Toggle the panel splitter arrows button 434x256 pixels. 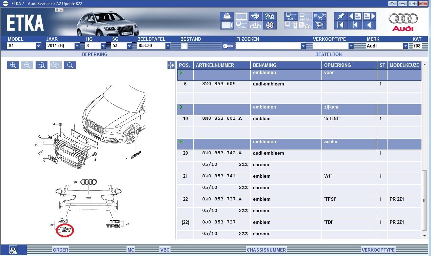point(171,65)
